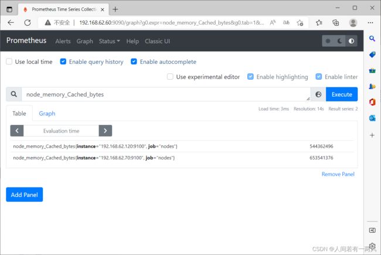Step evaluation time backward

point(17,131)
